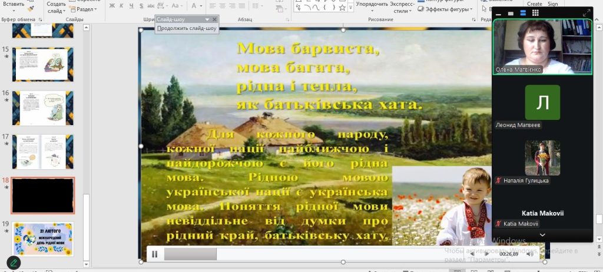Select the star shape in shapes gallery
The width and height of the screenshot is (603, 272).
point(342,7)
